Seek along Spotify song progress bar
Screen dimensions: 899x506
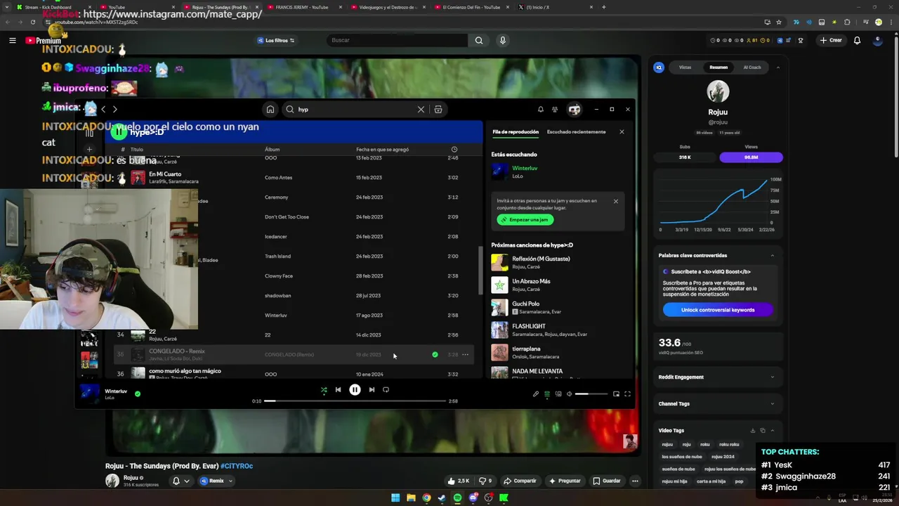pos(355,401)
